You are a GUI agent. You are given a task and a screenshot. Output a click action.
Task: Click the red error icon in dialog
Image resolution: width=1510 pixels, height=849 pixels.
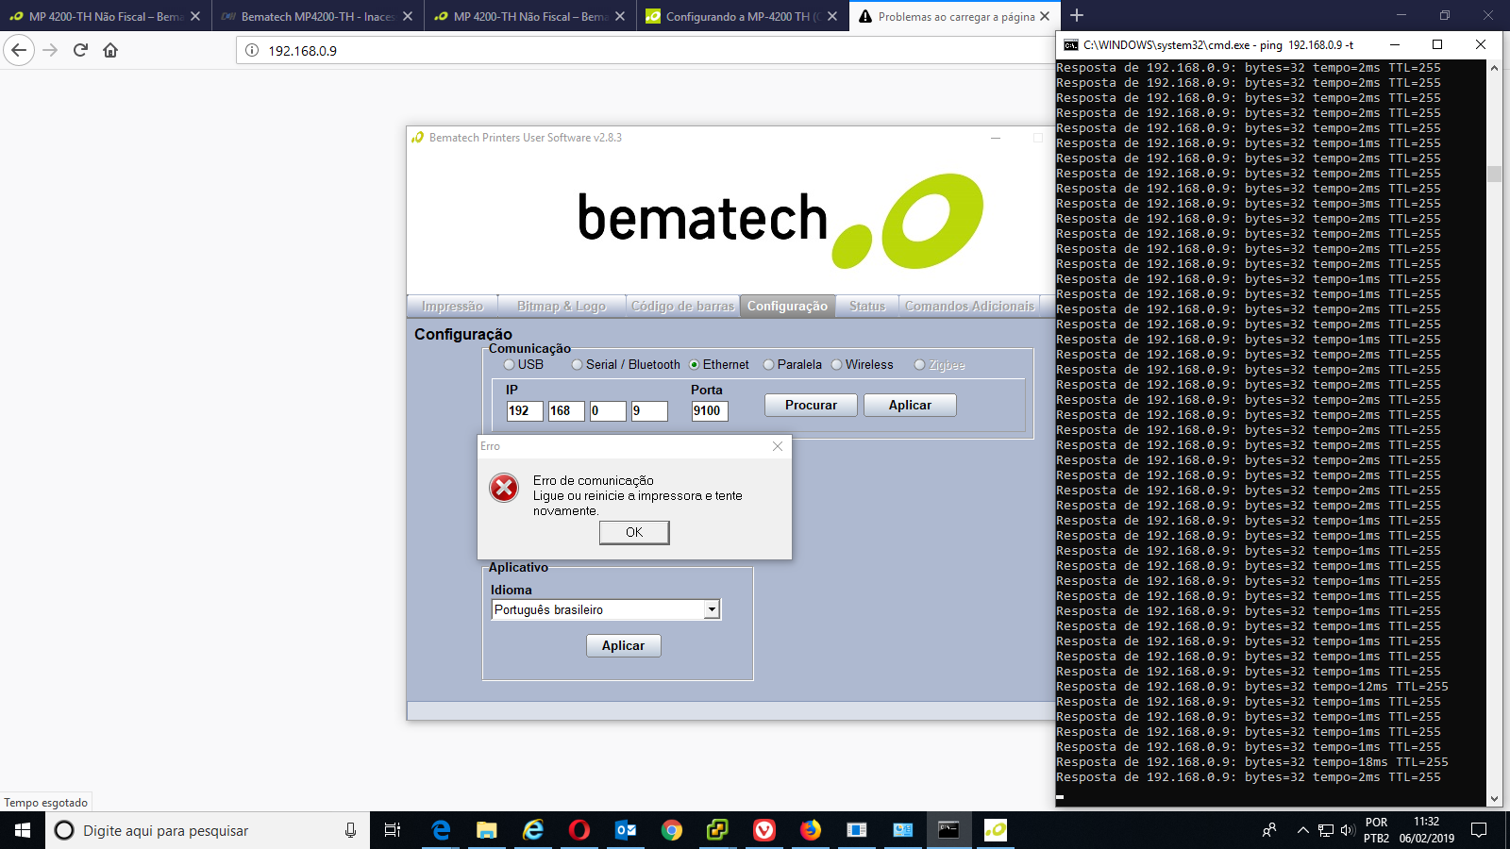pyautogui.click(x=504, y=488)
